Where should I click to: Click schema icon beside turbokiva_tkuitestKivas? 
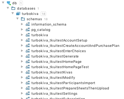[28, 72]
